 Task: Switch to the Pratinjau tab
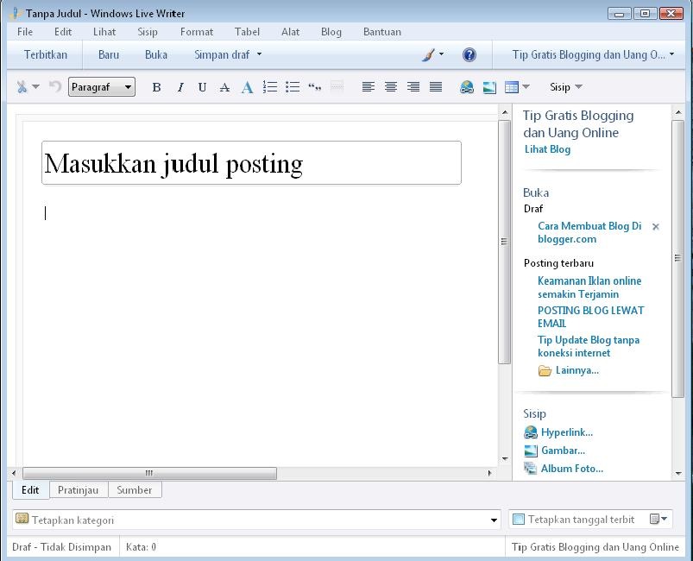[79, 490]
